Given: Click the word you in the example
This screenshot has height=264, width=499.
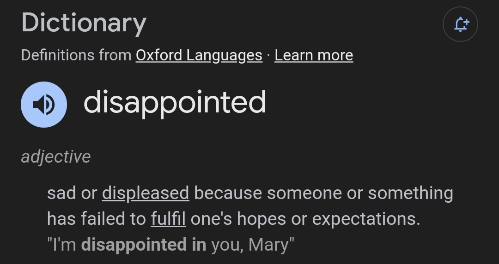Looking at the screenshot, I should pyautogui.click(x=225, y=244).
